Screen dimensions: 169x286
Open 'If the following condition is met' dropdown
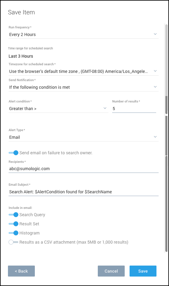pyautogui.click(x=83, y=87)
